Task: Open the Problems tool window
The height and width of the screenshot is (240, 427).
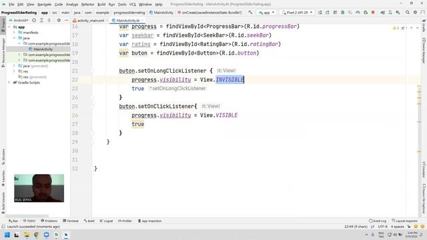Action: coord(49,221)
